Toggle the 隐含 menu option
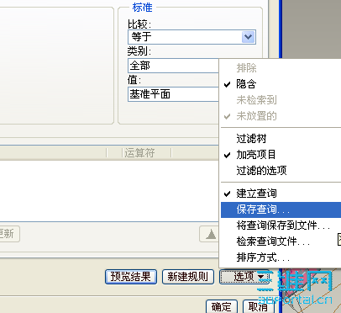 tap(281, 84)
